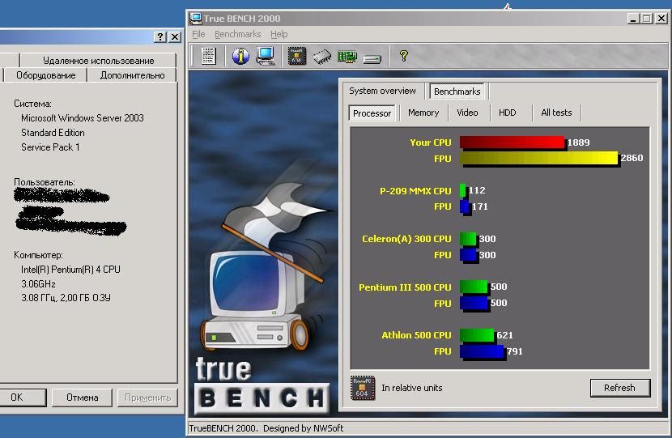Switch to the Memory benchmark tab
The height and width of the screenshot is (438, 672).
(x=423, y=113)
